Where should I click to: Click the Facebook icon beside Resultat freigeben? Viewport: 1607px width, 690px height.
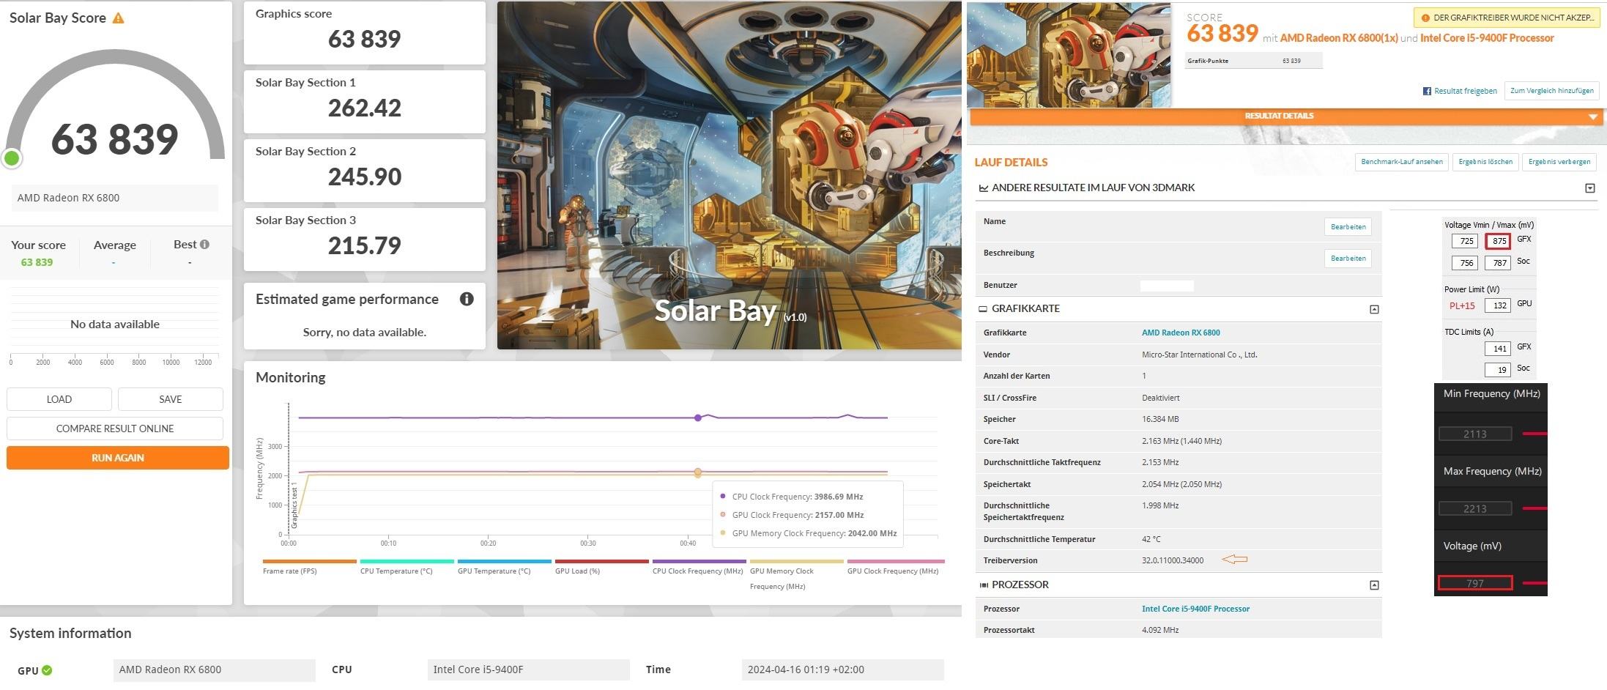click(1427, 91)
